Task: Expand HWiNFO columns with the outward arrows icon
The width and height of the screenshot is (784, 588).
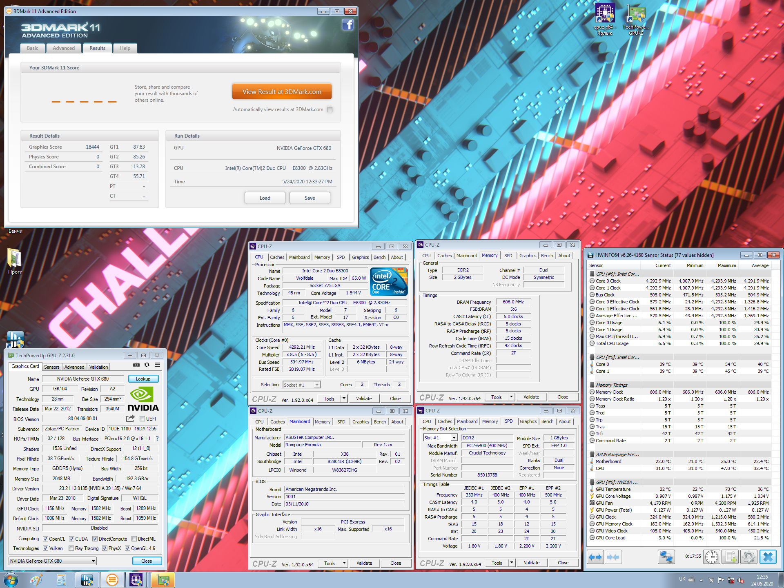Action: [x=595, y=557]
